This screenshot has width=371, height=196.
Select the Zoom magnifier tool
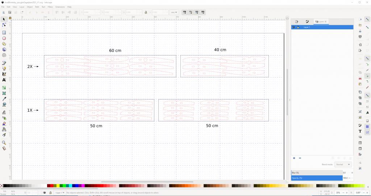click(x=4, y=143)
